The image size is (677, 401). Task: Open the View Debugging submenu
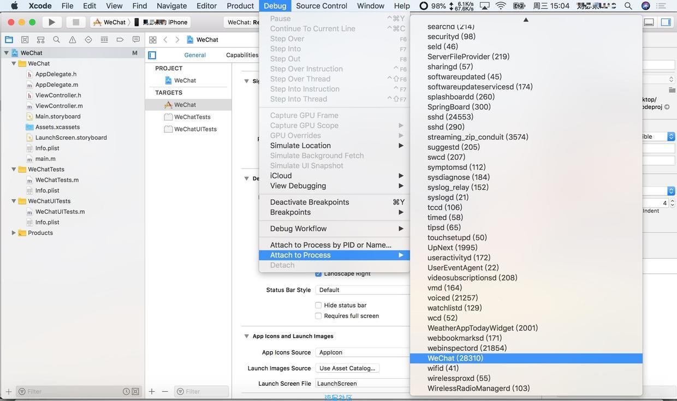click(x=334, y=186)
